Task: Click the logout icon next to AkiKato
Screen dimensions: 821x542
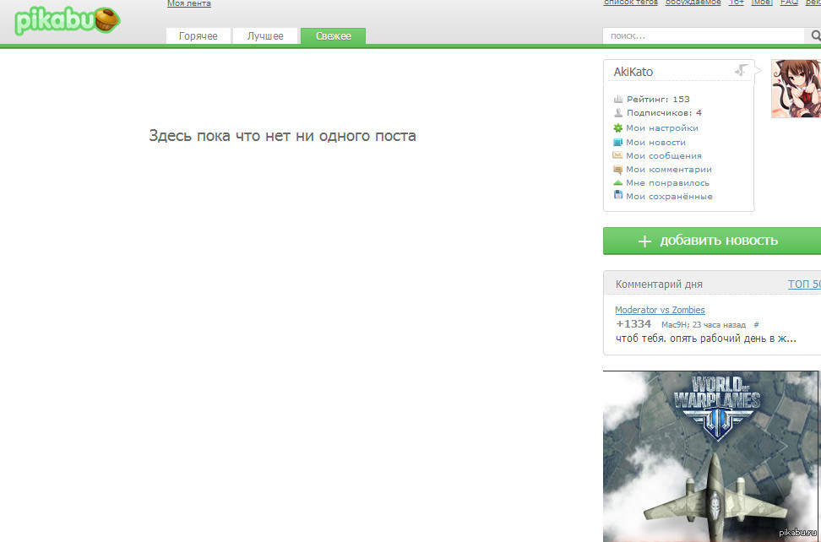Action: [742, 71]
